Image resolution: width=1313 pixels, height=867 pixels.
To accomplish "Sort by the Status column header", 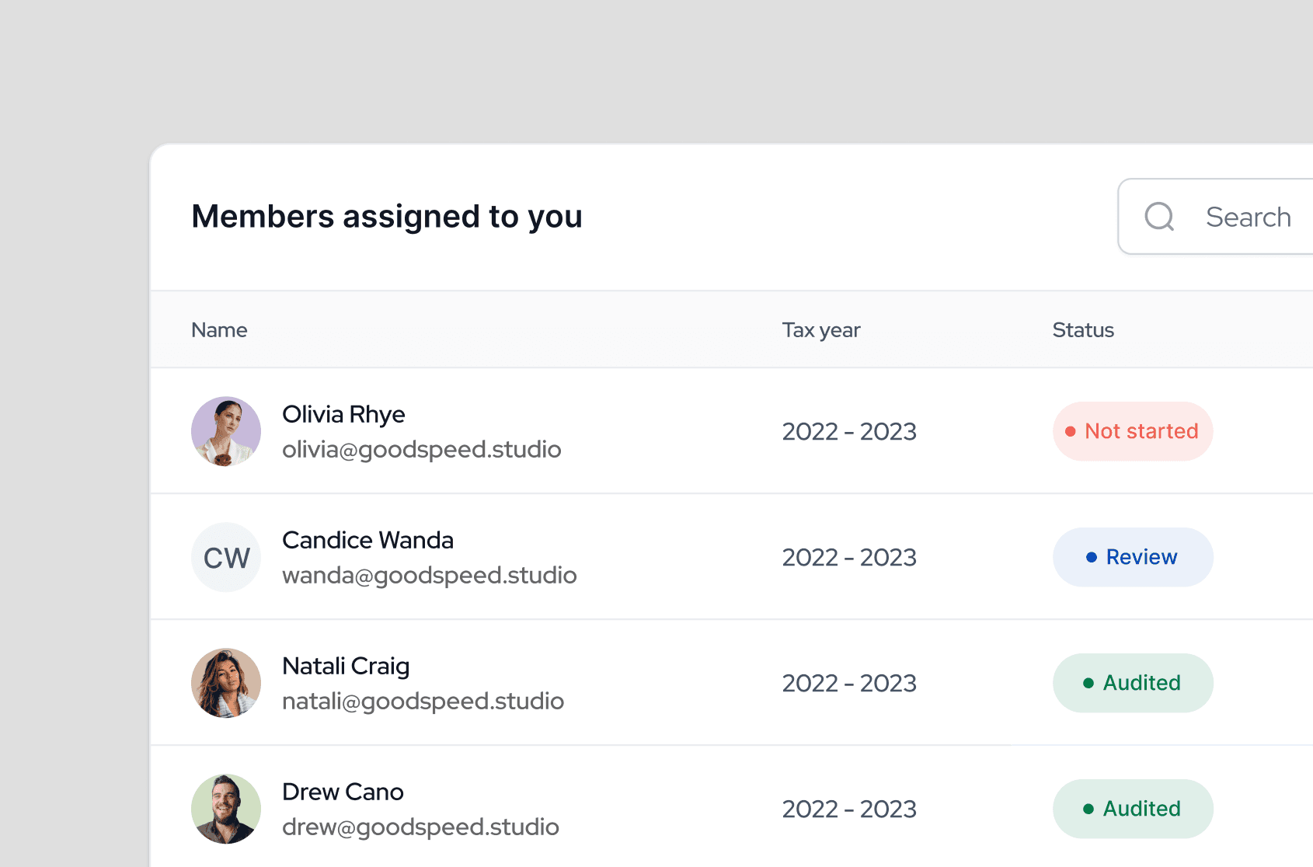I will [1082, 330].
